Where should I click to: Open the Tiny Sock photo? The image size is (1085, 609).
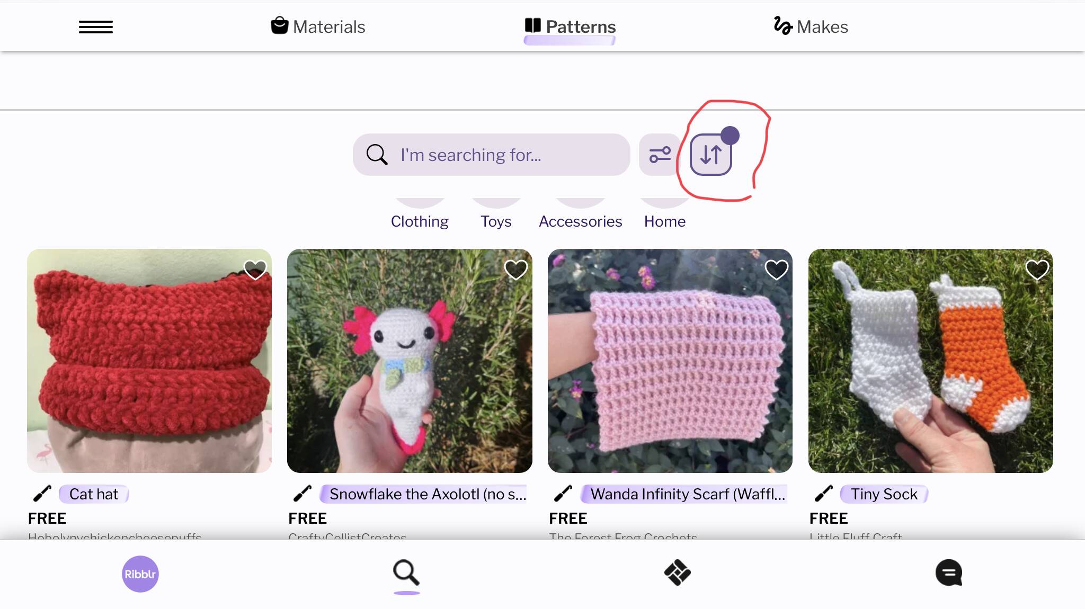tap(931, 361)
